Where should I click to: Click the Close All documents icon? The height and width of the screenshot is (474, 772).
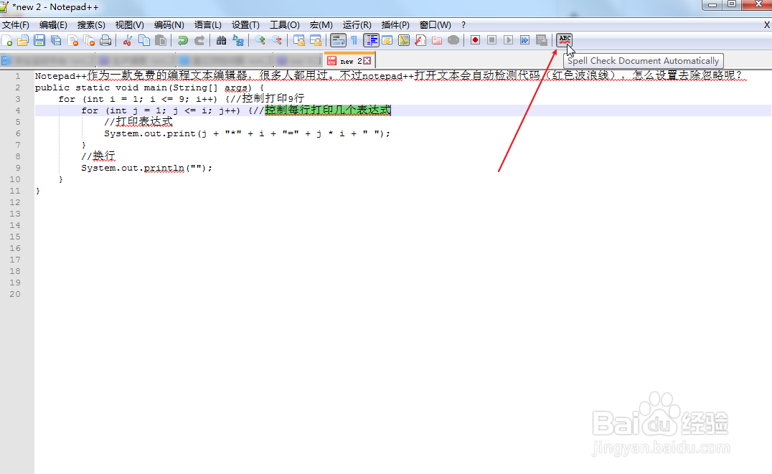point(89,40)
